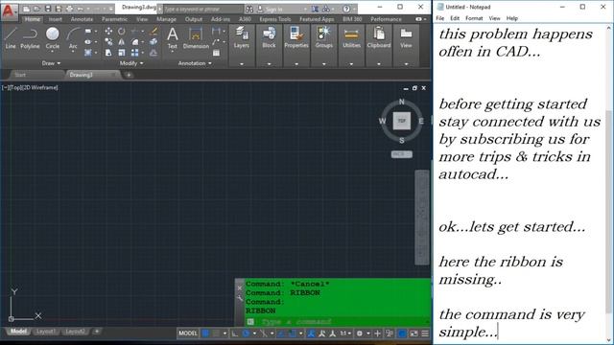Switch to the Annotate ribbon tab
The width and height of the screenshot is (614, 345).
(82, 19)
